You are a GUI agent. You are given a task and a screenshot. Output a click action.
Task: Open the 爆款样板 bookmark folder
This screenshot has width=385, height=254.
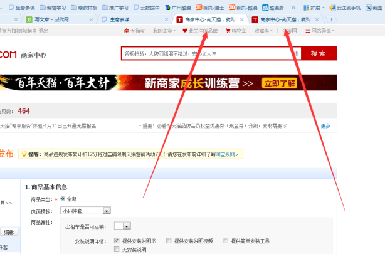click(84, 8)
